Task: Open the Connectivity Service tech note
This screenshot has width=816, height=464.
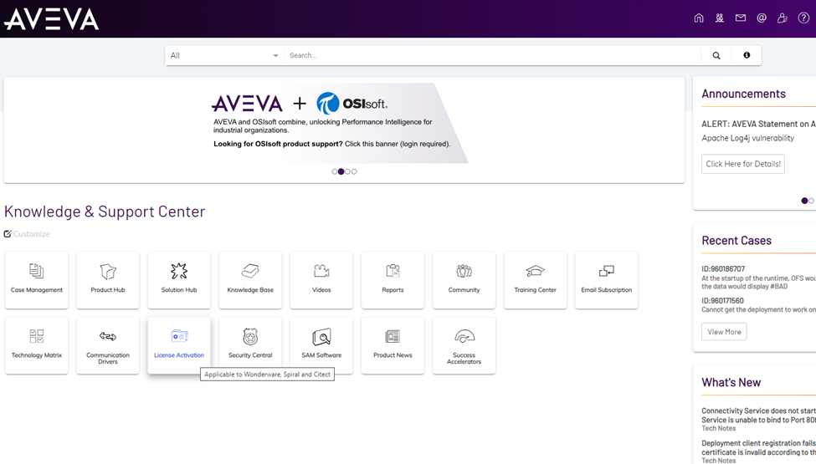Action: (759, 416)
